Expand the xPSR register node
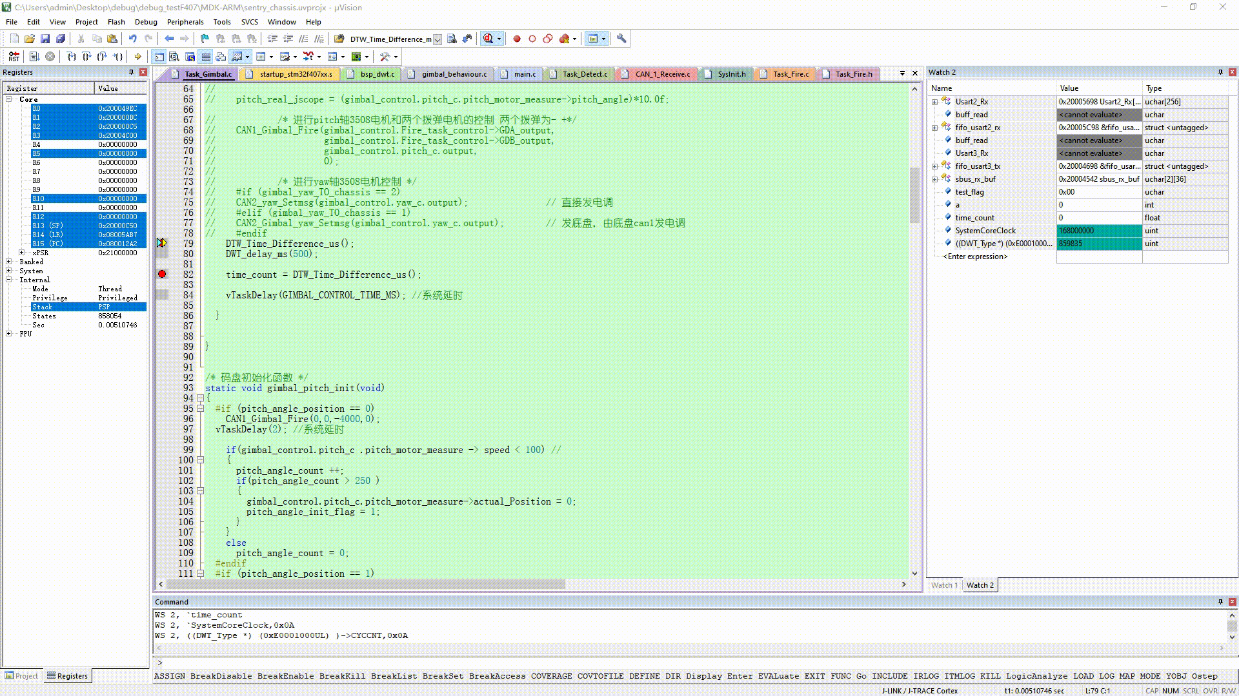This screenshot has width=1239, height=696. coord(22,253)
